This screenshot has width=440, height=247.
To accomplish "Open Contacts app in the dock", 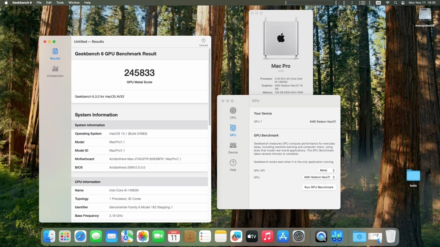I will click(189, 236).
